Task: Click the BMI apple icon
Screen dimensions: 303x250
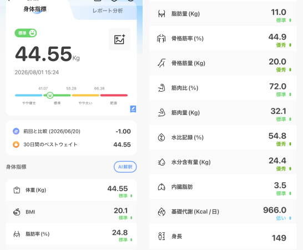Action: (x=17, y=212)
